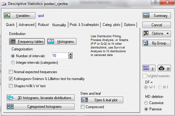The width and height of the screenshot is (175, 116).
Task: Decrease number of intervals with down arrow
Action: [x=71, y=57]
